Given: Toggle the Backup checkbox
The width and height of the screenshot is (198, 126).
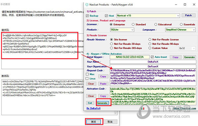Looking at the screenshot, I should point(87,16).
